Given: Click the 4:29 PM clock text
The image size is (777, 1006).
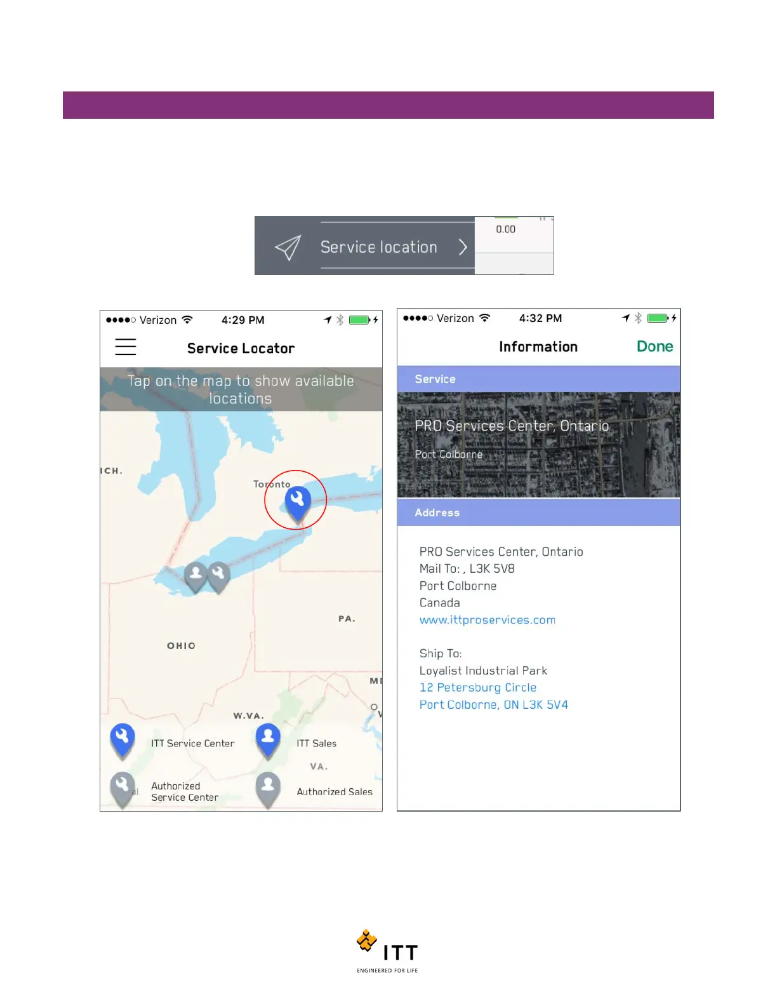Looking at the screenshot, I should pyautogui.click(x=242, y=320).
